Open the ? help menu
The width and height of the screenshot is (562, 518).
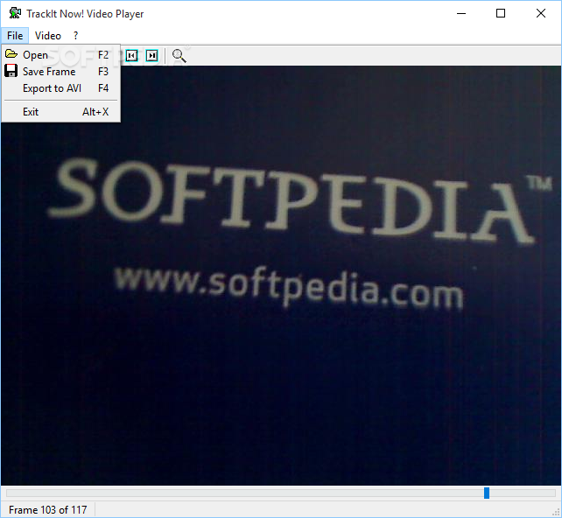coord(75,36)
